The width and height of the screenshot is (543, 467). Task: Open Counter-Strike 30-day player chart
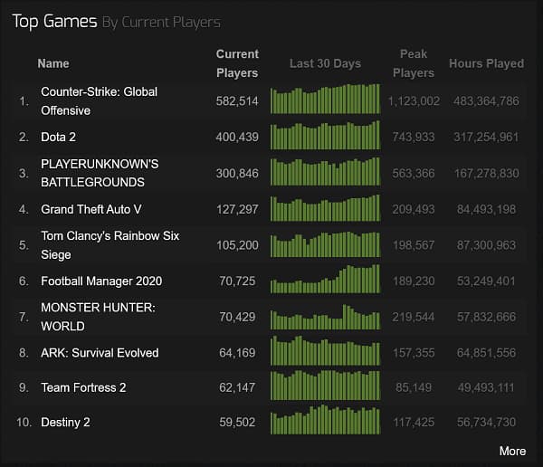point(326,100)
